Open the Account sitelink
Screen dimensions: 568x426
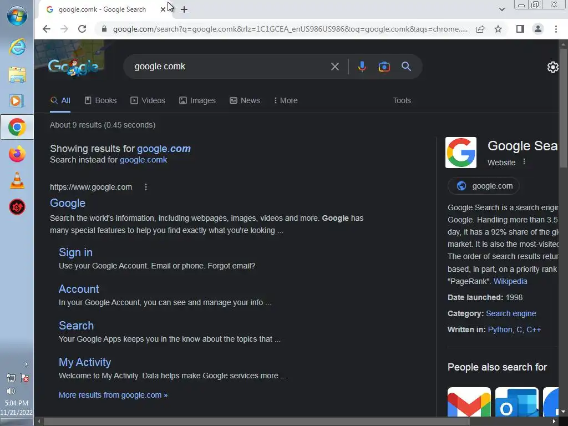pos(79,289)
